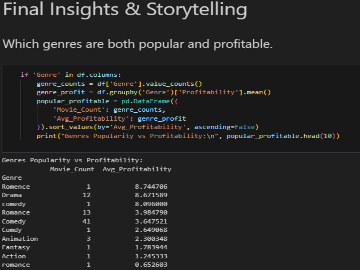
Task: Click Comedy's movie count 41
Action: point(86,221)
